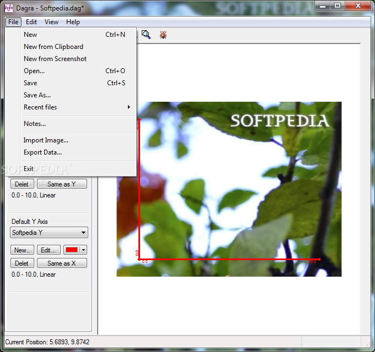Select Export Data... menu entry
Image resolution: width=375 pixels, height=352 pixels.
78,152
